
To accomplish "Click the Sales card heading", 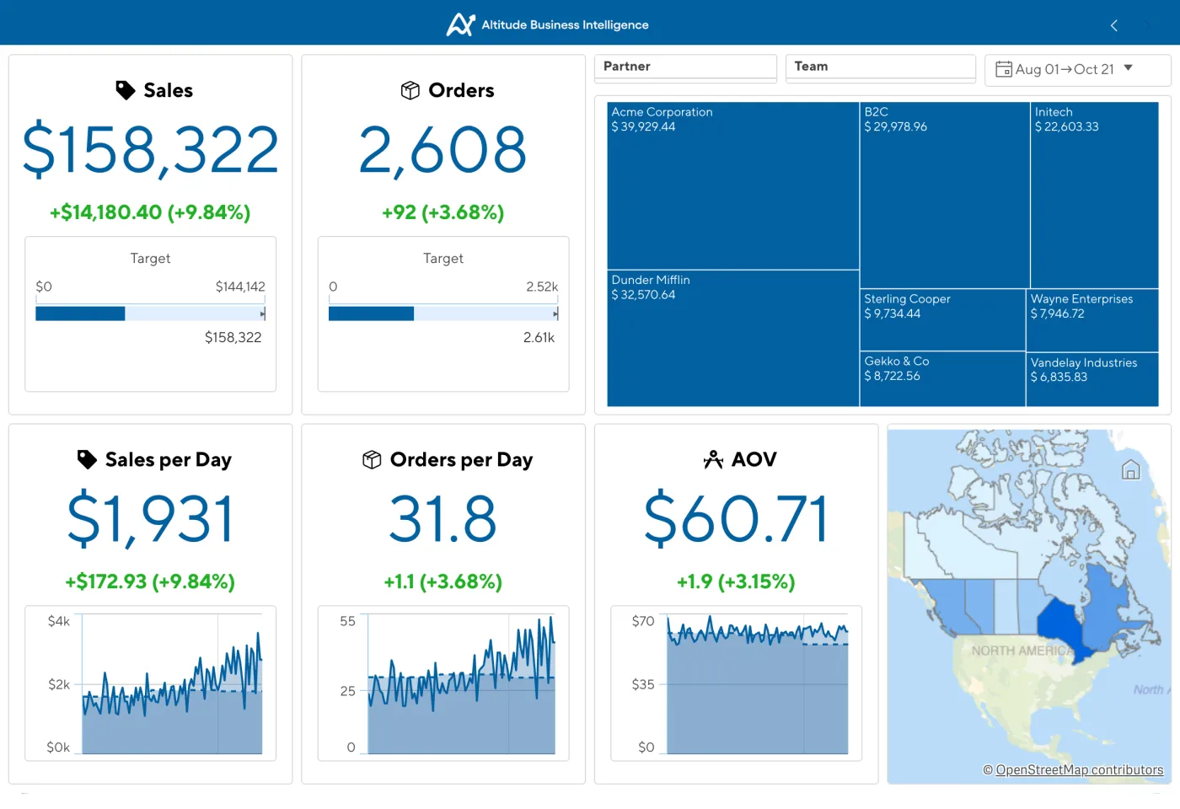I will [x=168, y=90].
